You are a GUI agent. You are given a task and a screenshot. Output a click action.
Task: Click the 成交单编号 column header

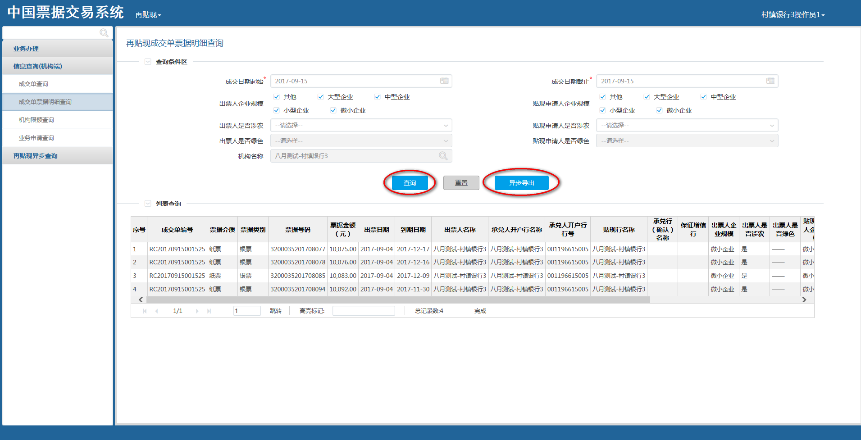[x=177, y=230]
